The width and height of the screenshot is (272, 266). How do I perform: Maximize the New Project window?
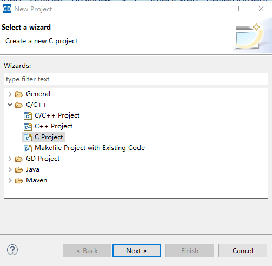(x=236, y=9)
